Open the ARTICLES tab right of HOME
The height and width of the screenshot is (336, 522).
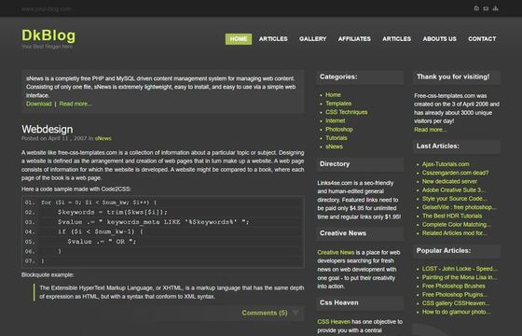coord(273,39)
